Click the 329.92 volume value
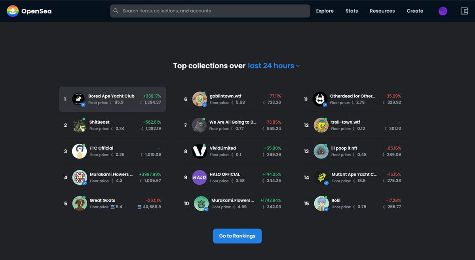This screenshot has height=260, width=475. [394, 102]
